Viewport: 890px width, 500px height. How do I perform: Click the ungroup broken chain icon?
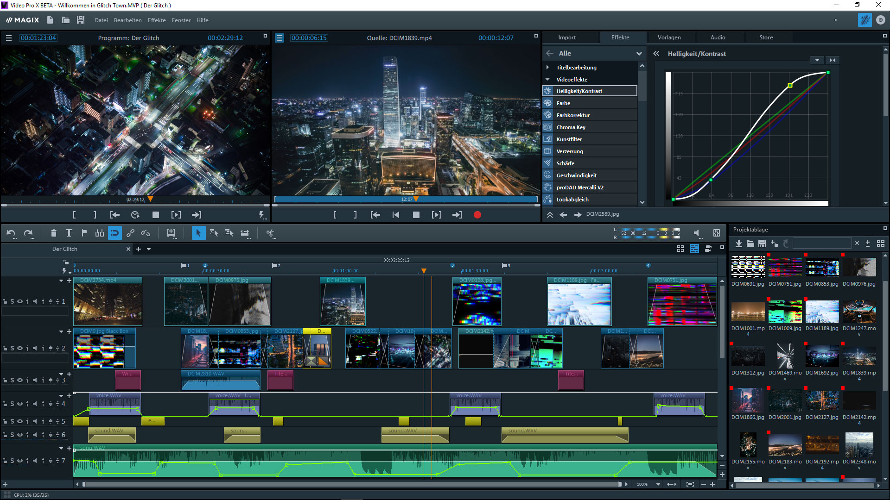[146, 233]
